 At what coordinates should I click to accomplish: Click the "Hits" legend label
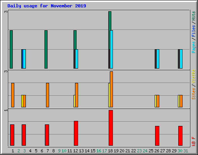(193, 16)
